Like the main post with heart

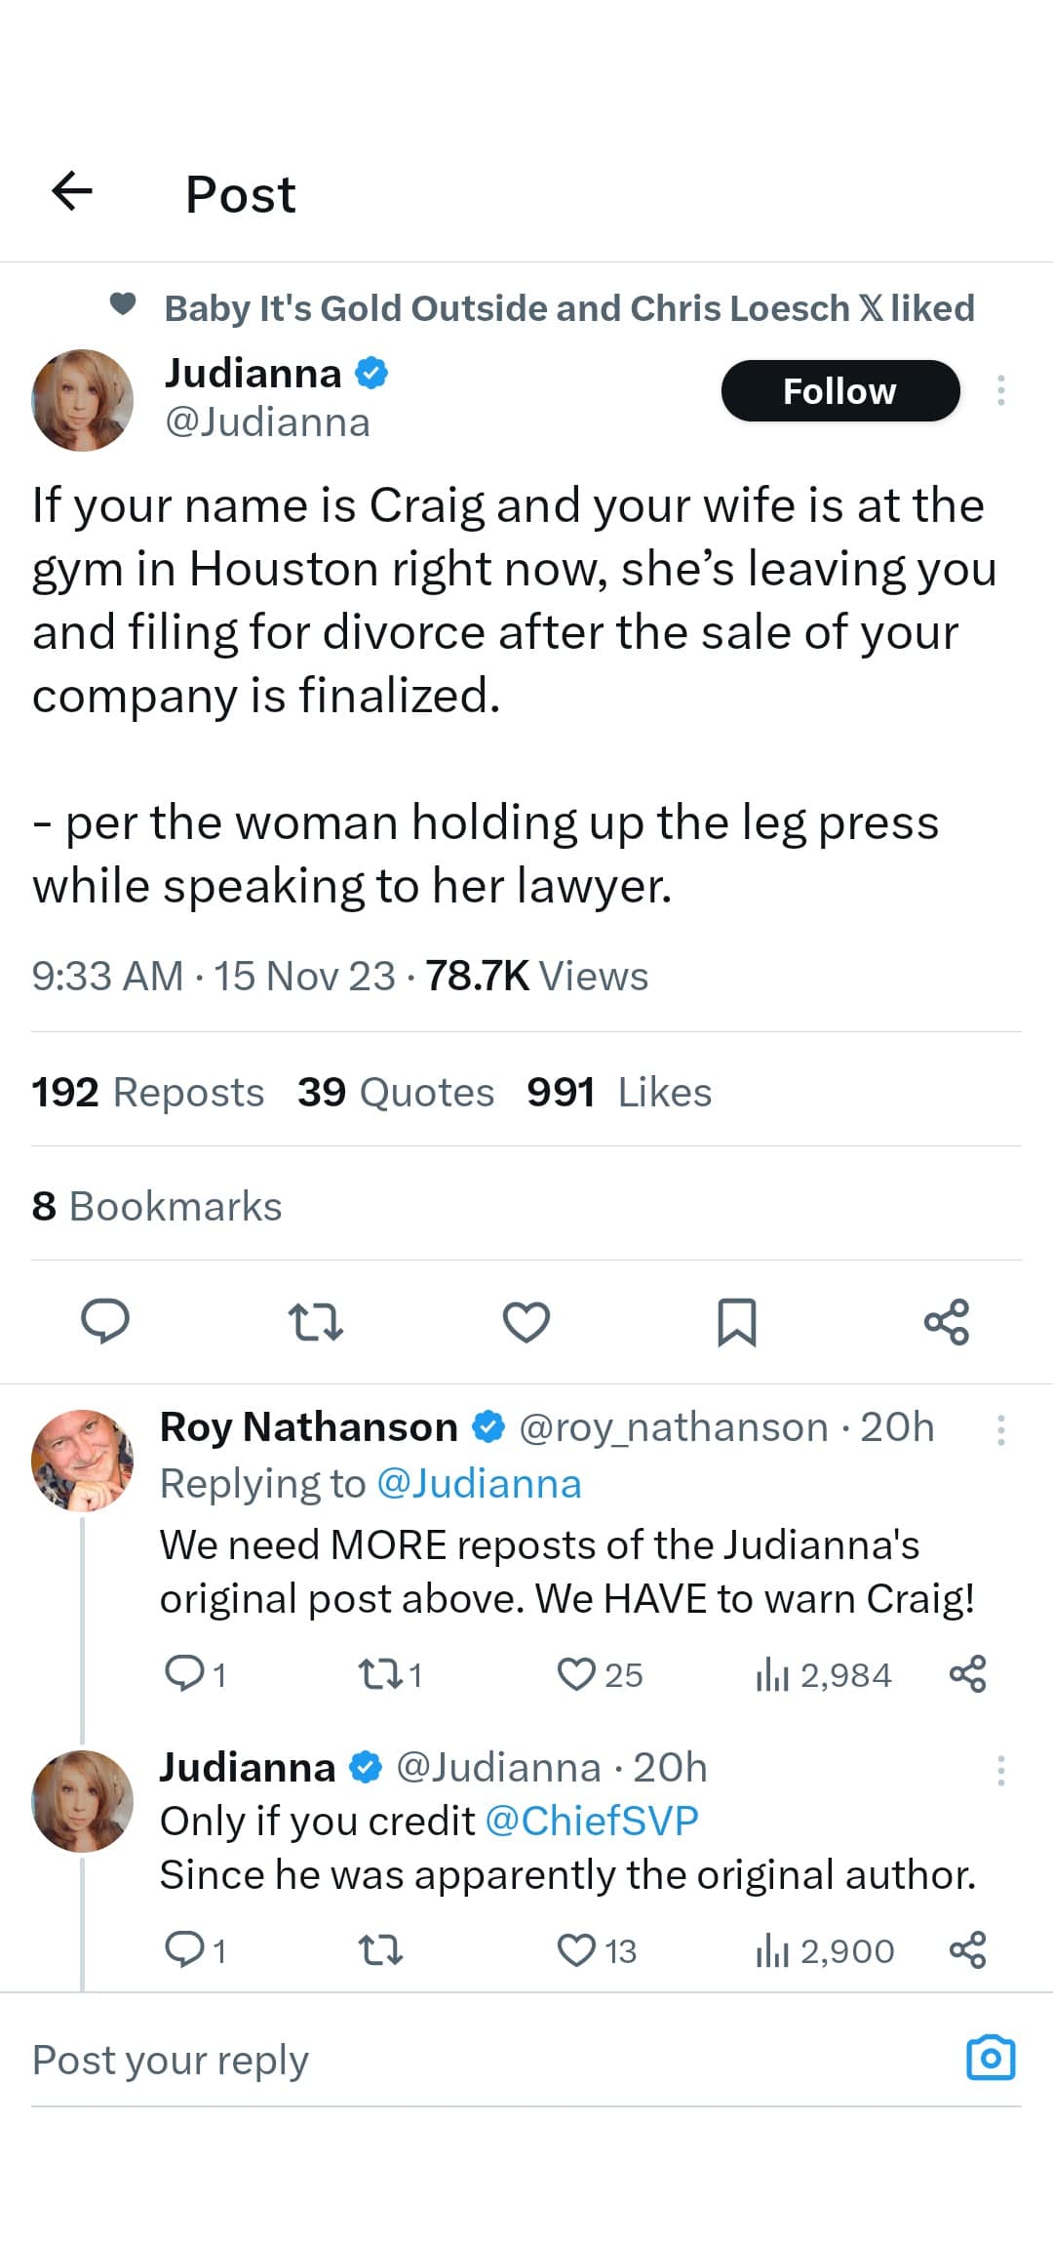tap(526, 1322)
